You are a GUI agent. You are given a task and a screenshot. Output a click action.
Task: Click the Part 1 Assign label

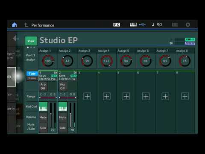pyautogui.click(x=31, y=57)
